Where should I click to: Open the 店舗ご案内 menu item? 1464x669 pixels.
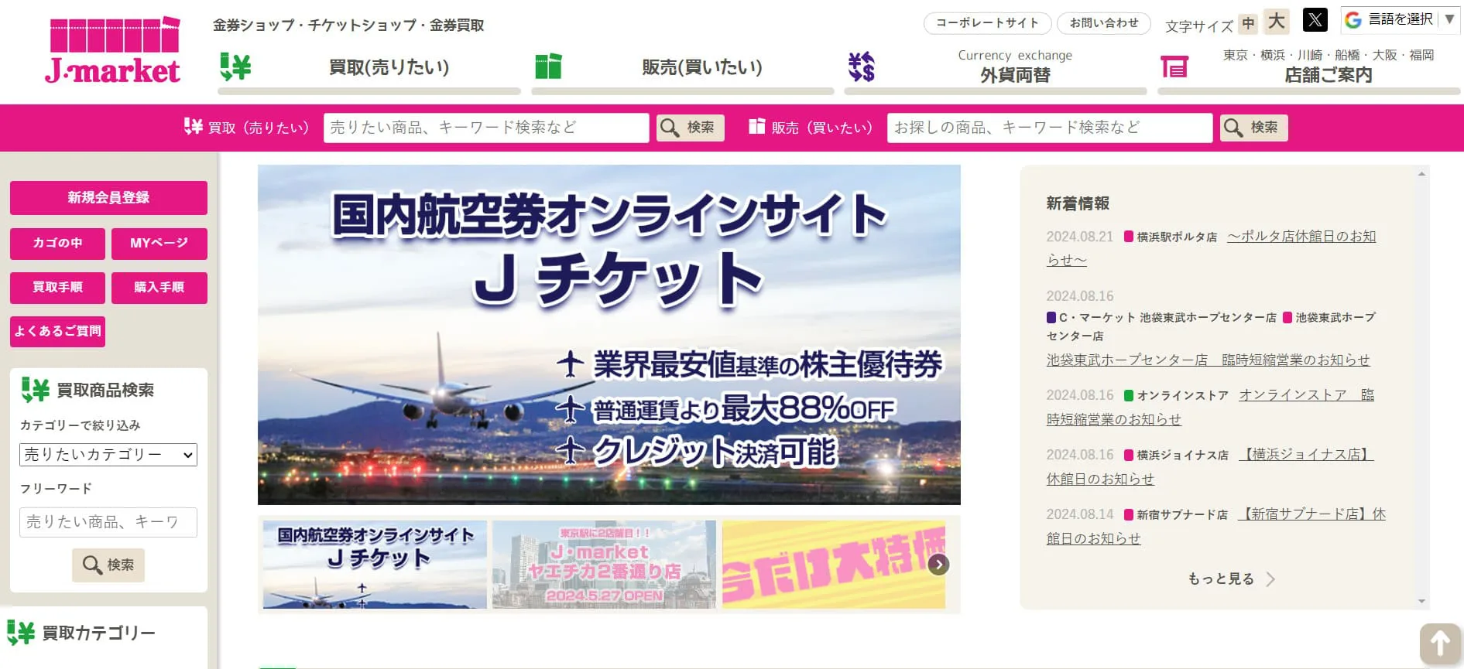pos(1328,75)
